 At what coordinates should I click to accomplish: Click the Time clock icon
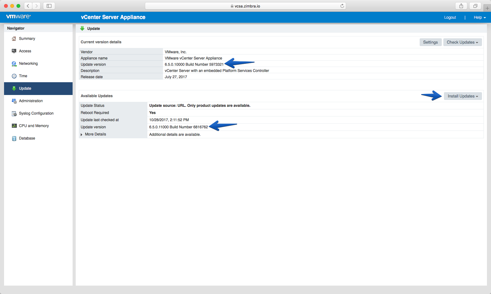click(14, 76)
